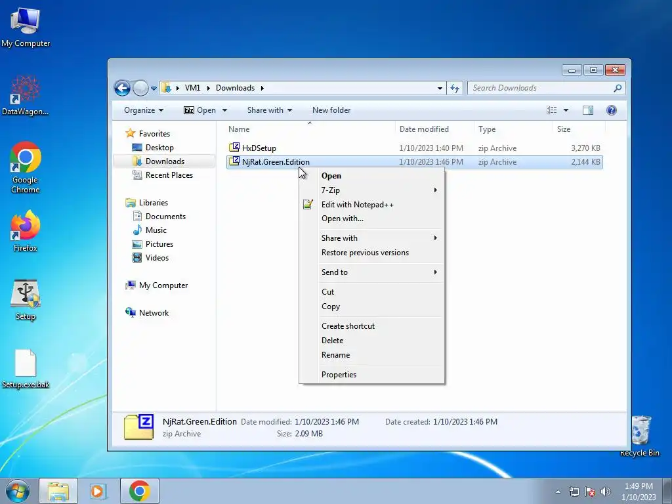
Task: Open recent pages dropdown arrow
Action: pyautogui.click(x=154, y=89)
